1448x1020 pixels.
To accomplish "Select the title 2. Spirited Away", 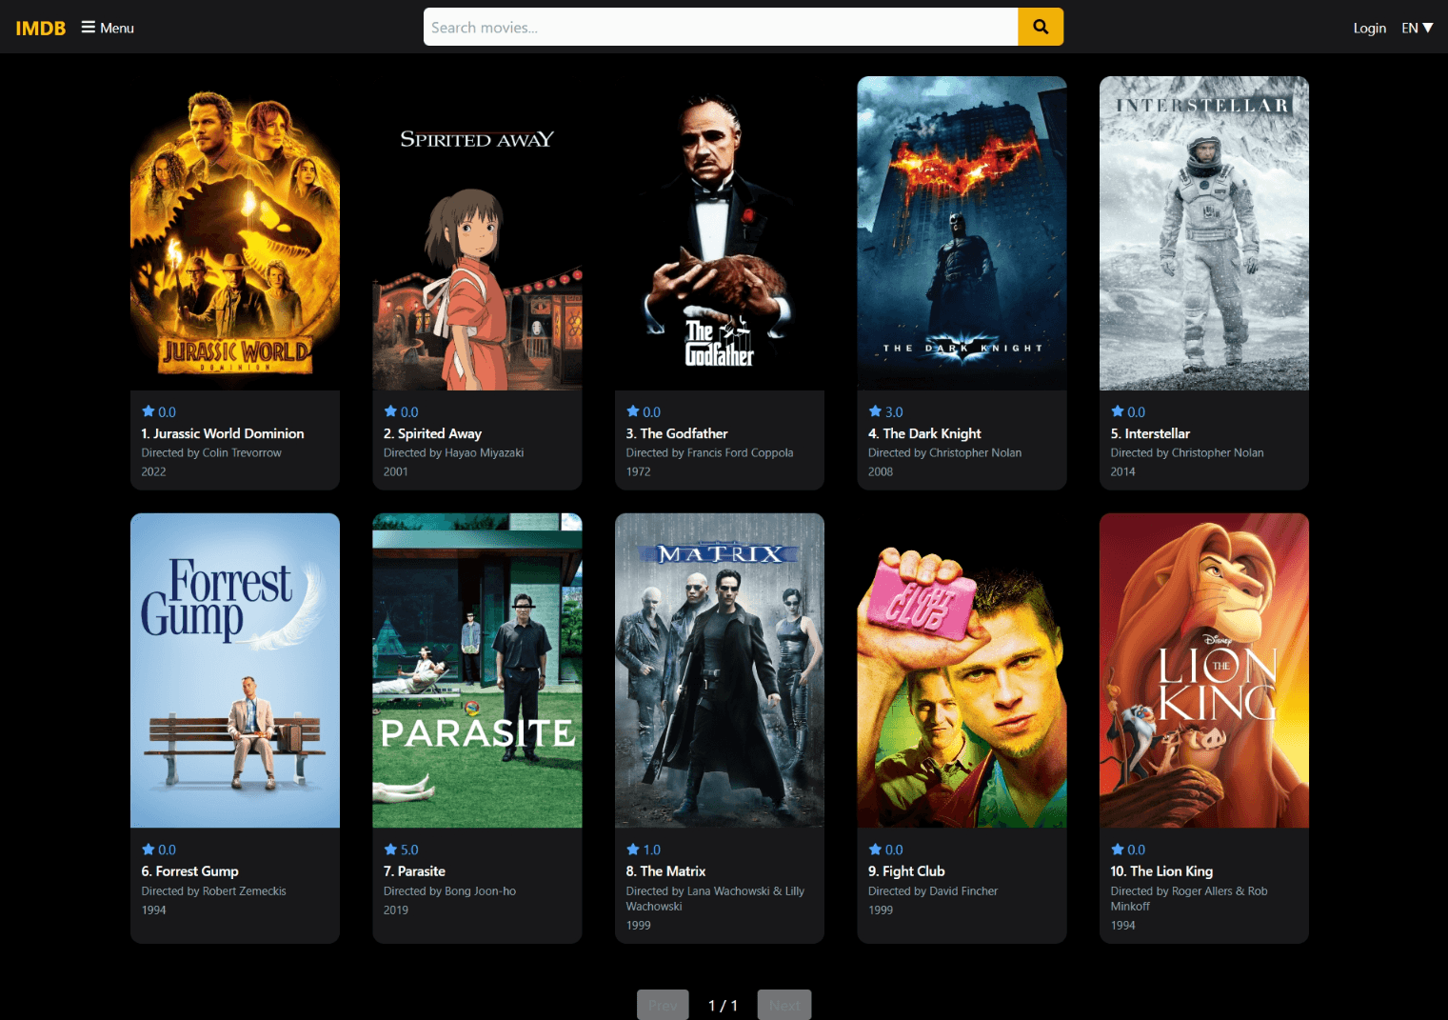I will 432,433.
